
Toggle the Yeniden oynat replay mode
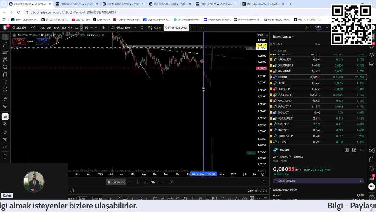176,27
